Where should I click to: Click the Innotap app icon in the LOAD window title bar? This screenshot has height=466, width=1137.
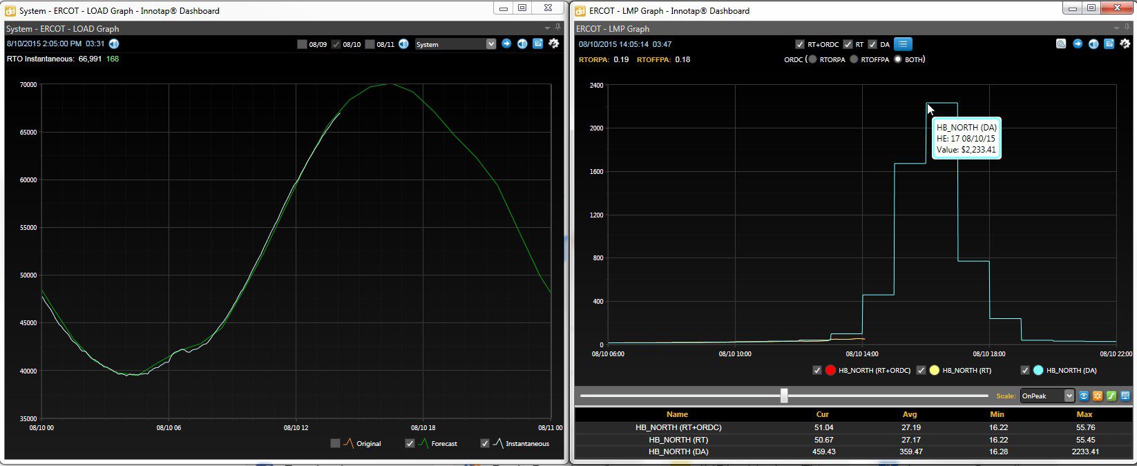point(10,10)
